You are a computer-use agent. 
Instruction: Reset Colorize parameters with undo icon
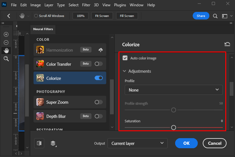tap(227, 44)
